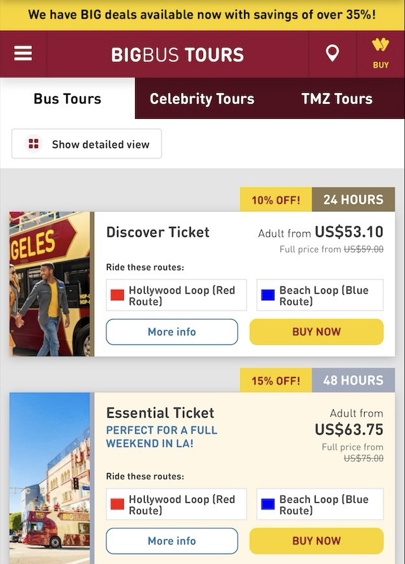405x564 pixels.
Task: Open the hamburger navigation menu
Action: click(23, 54)
